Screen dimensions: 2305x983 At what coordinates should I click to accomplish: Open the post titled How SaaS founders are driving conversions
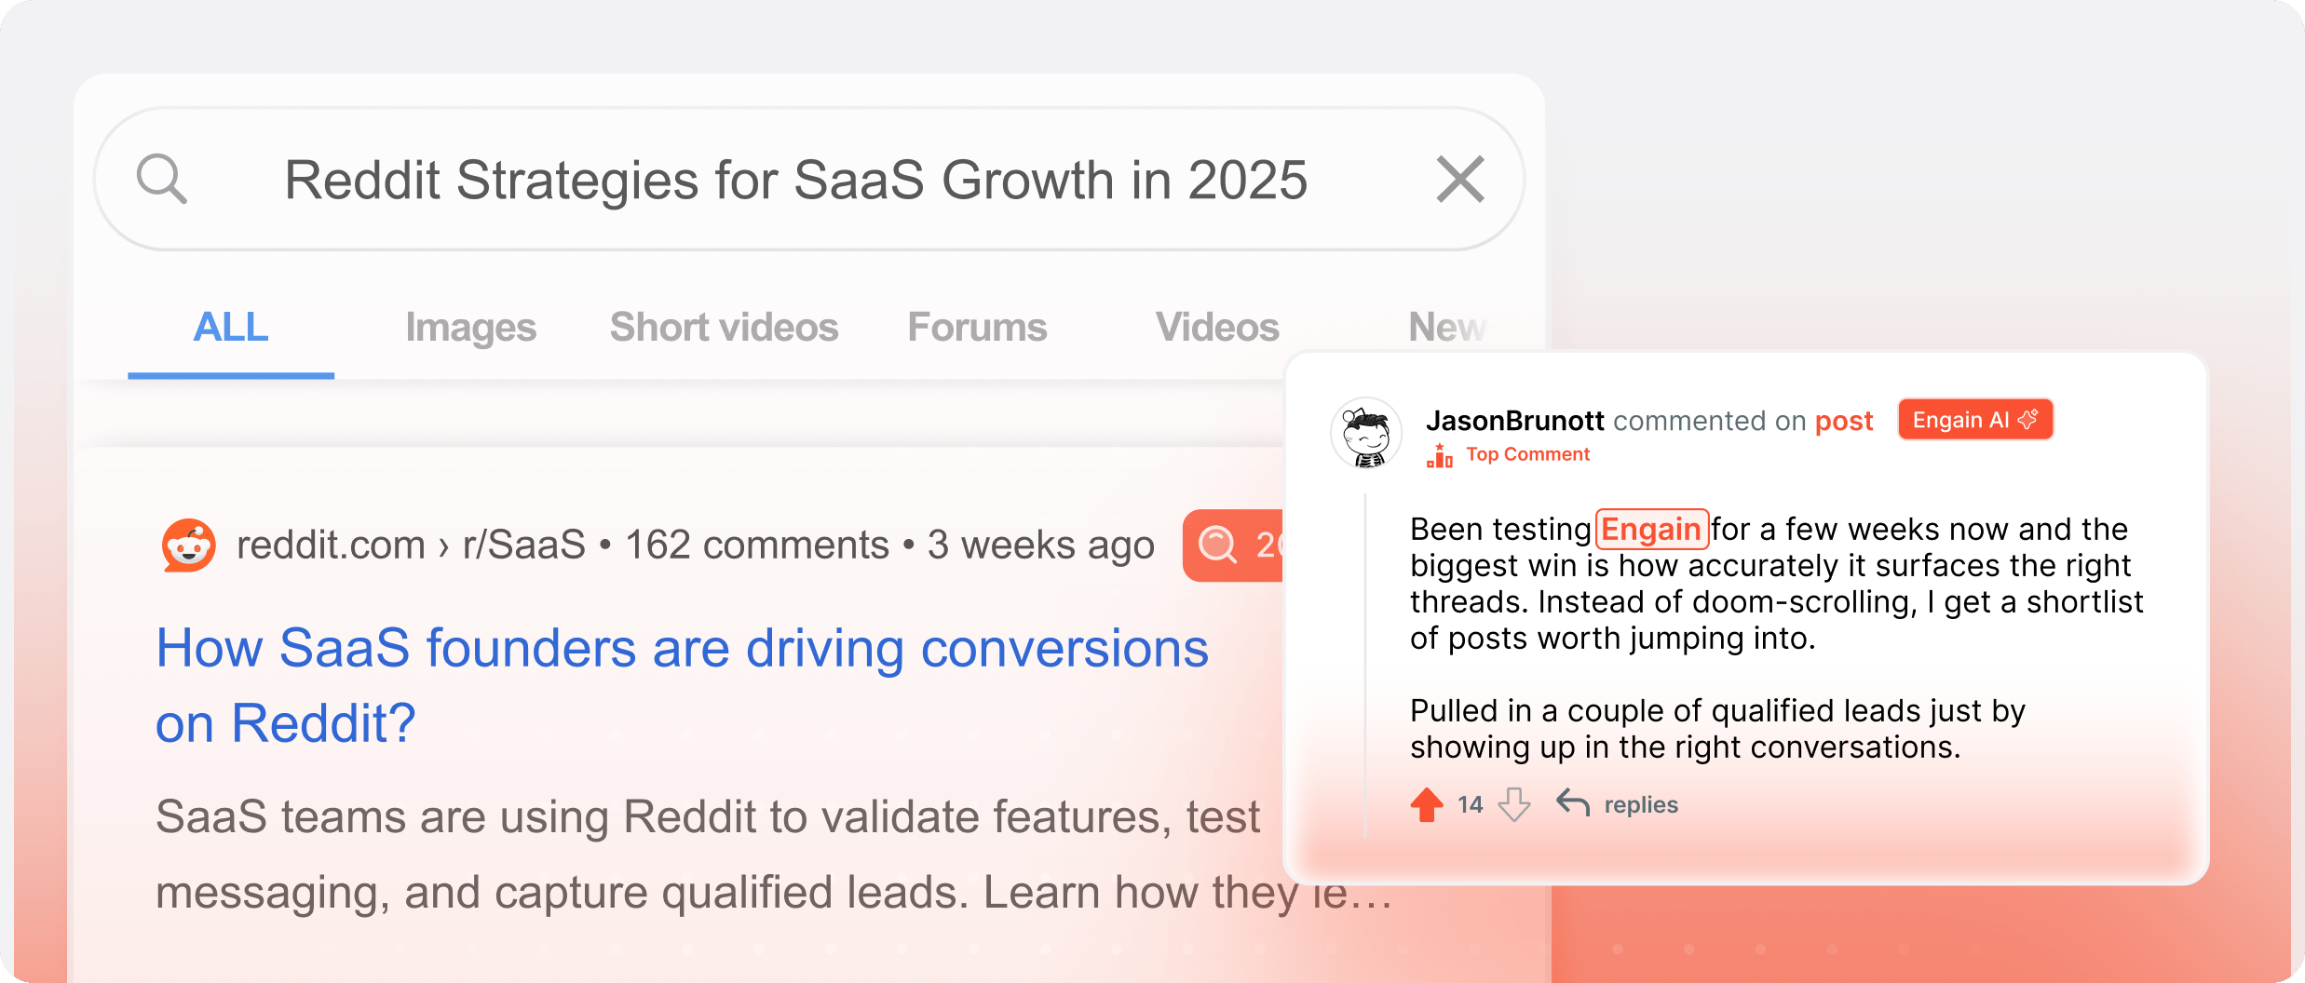(681, 649)
